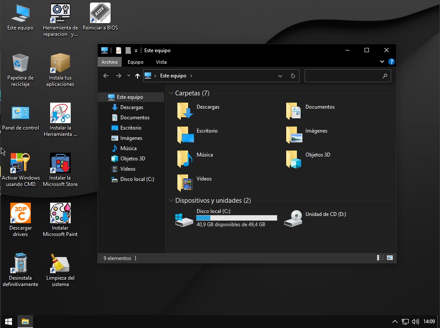Select the Vídeos folder in Carpetas
The height and width of the screenshot is (328, 440).
[x=195, y=183]
